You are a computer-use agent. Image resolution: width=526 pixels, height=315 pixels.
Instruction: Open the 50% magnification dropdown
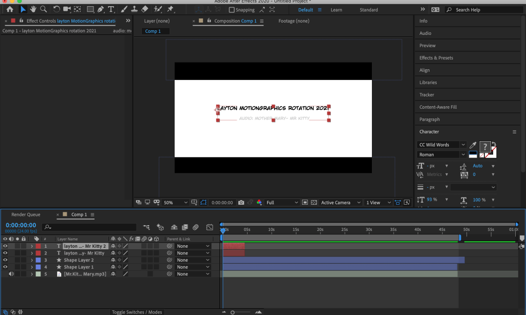click(x=175, y=203)
